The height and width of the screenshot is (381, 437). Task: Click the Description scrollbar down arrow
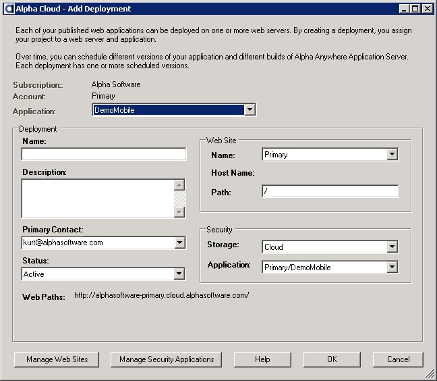pos(179,212)
